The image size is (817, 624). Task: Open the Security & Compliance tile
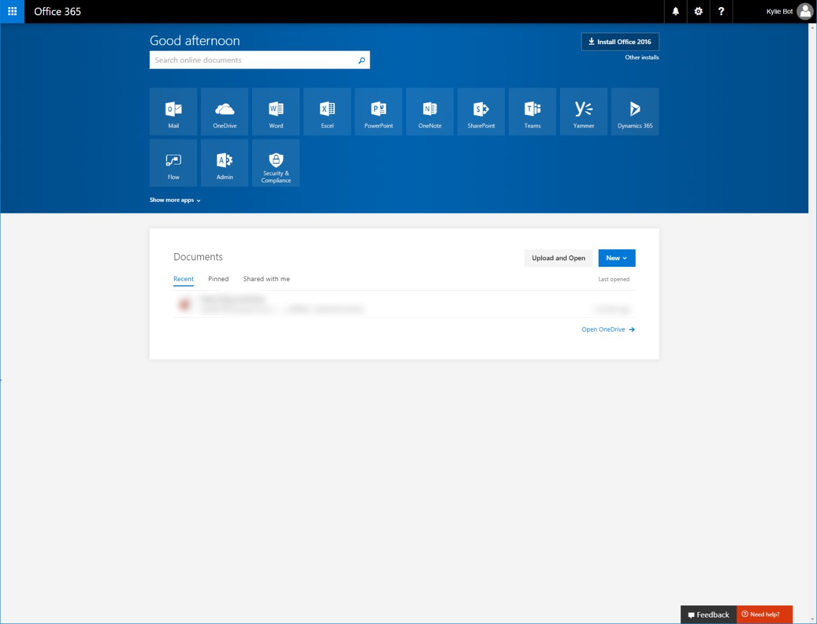tap(276, 163)
